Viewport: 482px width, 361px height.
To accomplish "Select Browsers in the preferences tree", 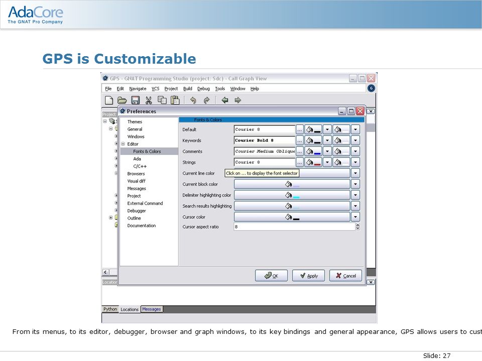I will click(x=136, y=174).
